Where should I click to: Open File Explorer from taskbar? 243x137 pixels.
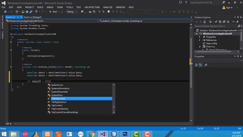[x=14, y=134]
